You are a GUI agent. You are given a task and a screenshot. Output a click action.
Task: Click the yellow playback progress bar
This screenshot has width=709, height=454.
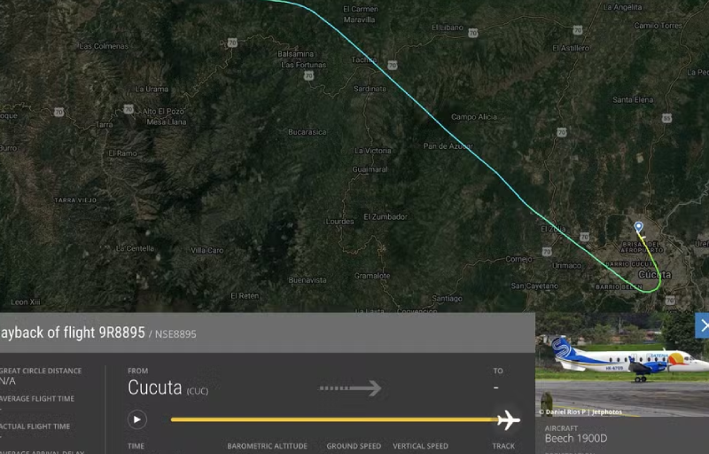(x=334, y=419)
